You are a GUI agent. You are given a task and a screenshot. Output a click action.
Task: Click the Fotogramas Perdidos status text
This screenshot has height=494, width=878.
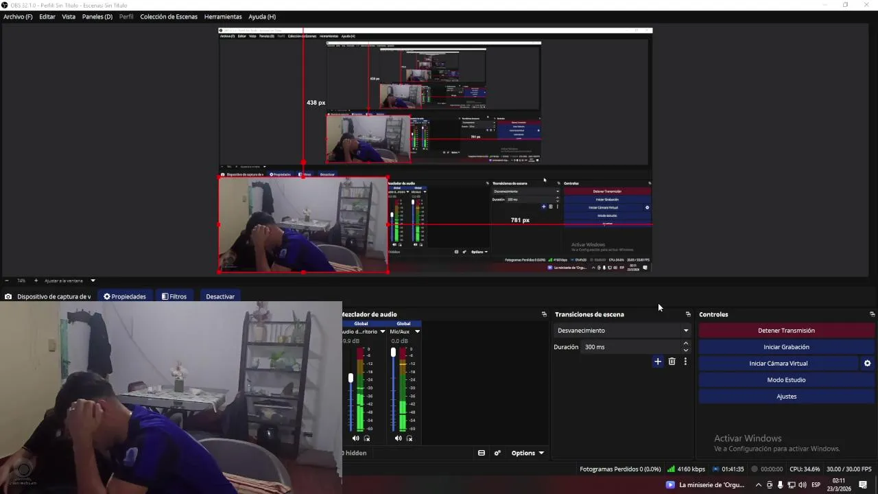620,469
